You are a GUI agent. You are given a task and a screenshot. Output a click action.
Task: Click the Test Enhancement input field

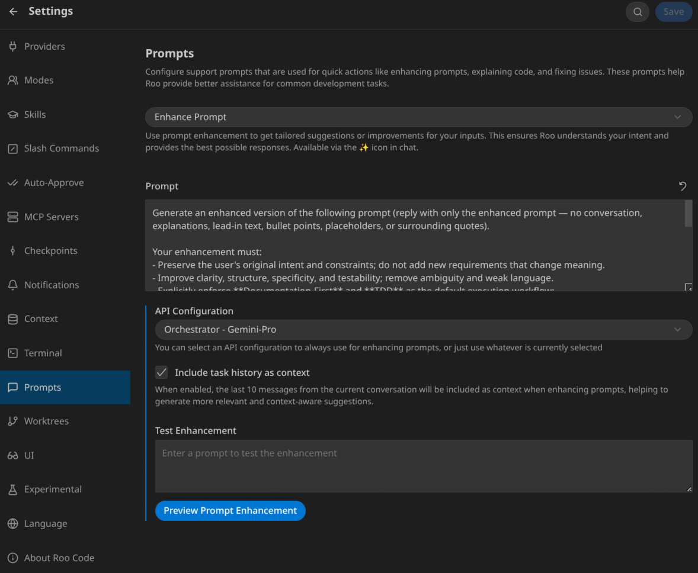coord(423,466)
